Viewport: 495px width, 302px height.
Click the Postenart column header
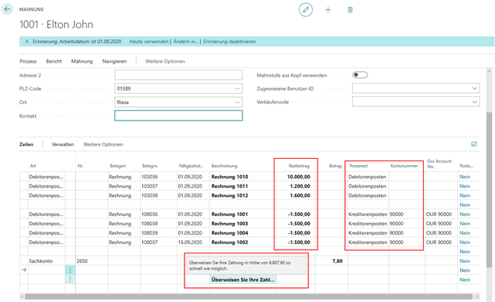pyautogui.click(x=358, y=166)
